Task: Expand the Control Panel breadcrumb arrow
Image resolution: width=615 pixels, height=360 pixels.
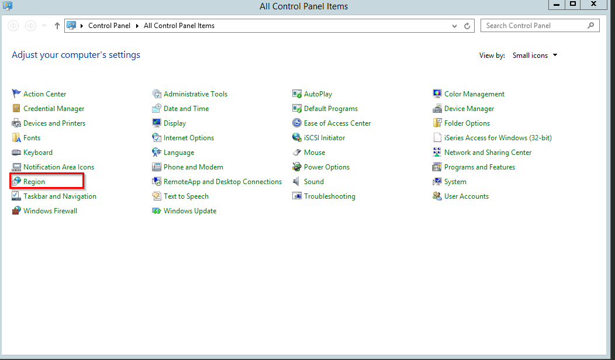Action: 137,26
